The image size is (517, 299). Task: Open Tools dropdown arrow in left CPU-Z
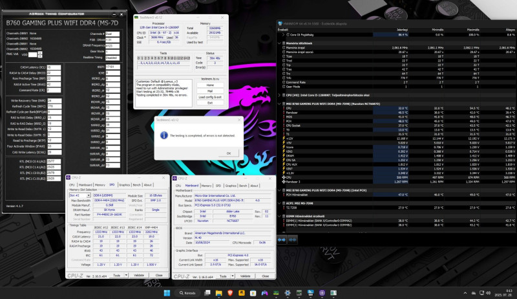point(126,275)
